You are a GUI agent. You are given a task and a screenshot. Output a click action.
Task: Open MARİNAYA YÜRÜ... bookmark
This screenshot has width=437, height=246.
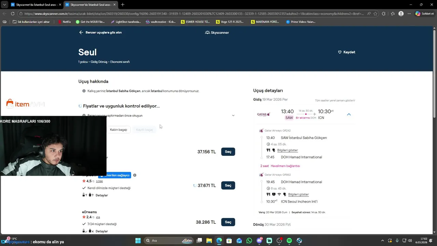pos(265,22)
